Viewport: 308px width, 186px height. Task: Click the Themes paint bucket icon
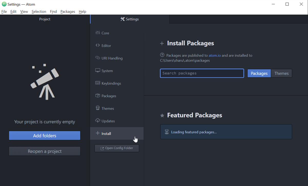(98, 108)
